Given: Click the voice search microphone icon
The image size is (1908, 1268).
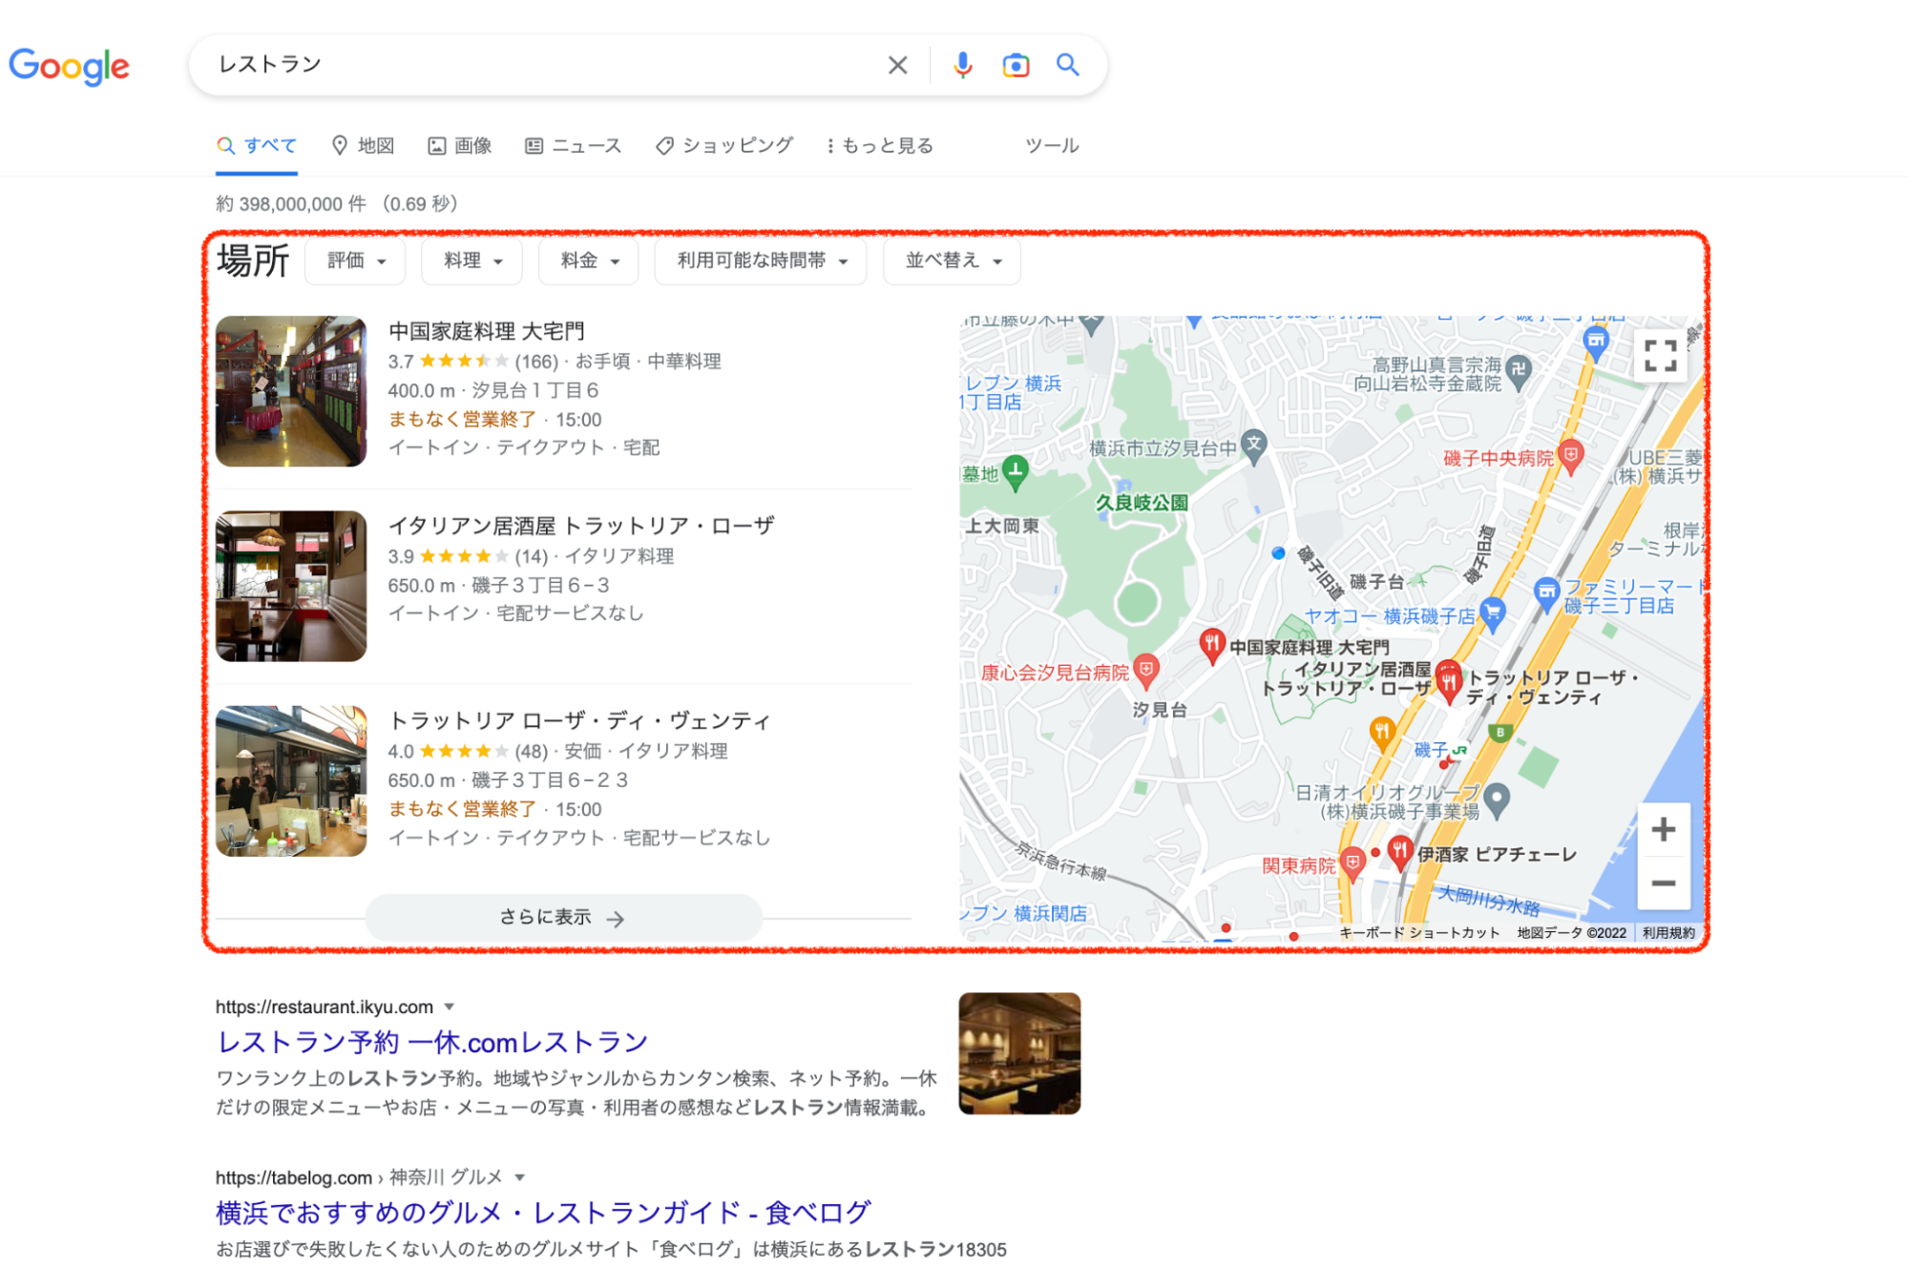Looking at the screenshot, I should [x=962, y=65].
